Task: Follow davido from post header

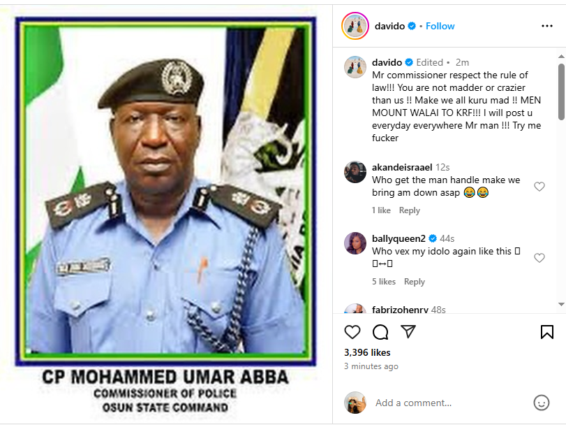Action: coord(440,26)
